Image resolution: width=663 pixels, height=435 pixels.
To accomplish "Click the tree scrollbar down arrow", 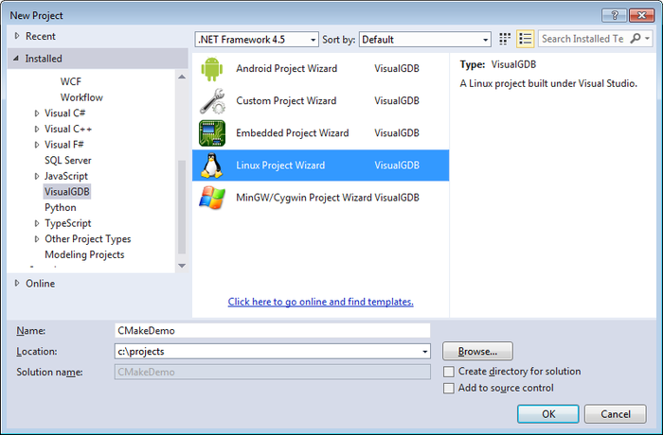I will (182, 266).
